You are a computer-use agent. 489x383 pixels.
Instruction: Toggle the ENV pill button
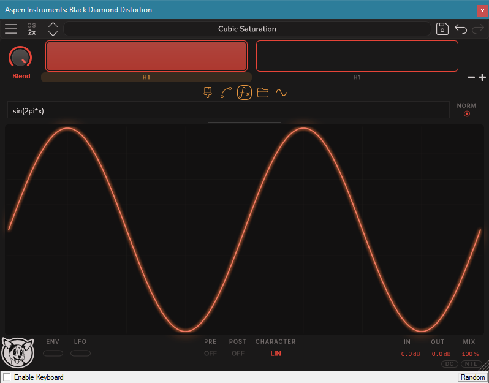click(x=53, y=354)
